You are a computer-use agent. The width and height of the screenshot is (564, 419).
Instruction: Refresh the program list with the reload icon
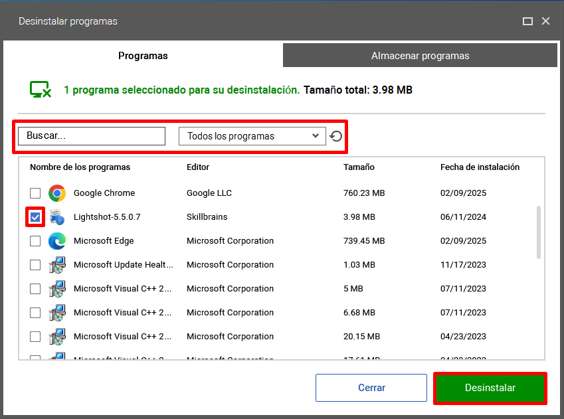pos(336,136)
